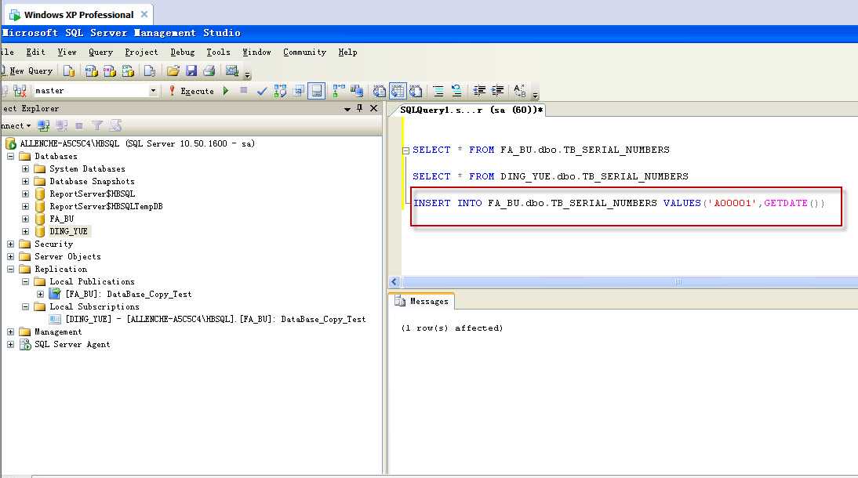This screenshot has width=858, height=478.
Task: Open Analysis Services DMX Query
Action: pyautogui.click(x=110, y=71)
